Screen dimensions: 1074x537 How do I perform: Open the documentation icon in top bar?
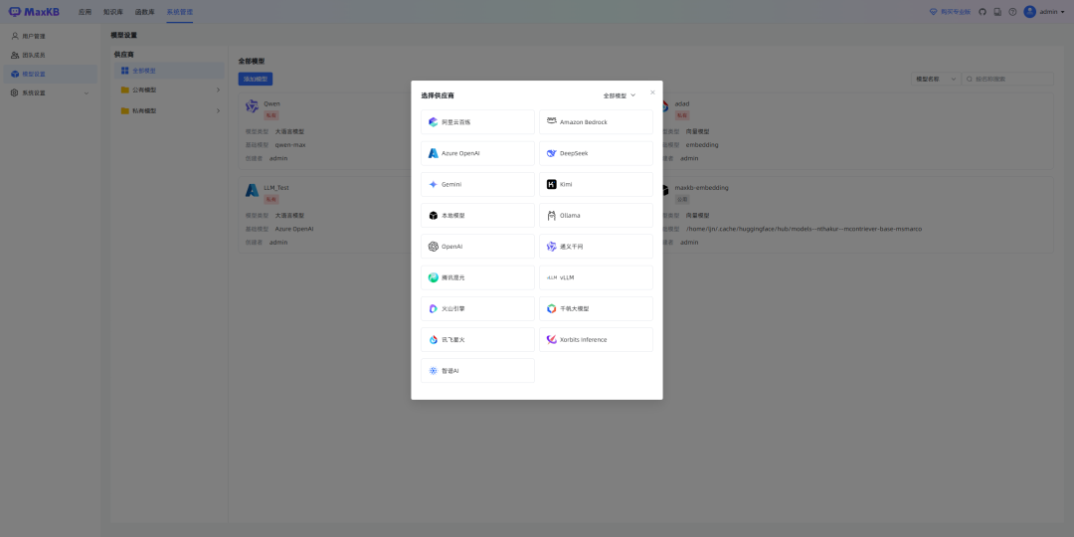(x=997, y=12)
